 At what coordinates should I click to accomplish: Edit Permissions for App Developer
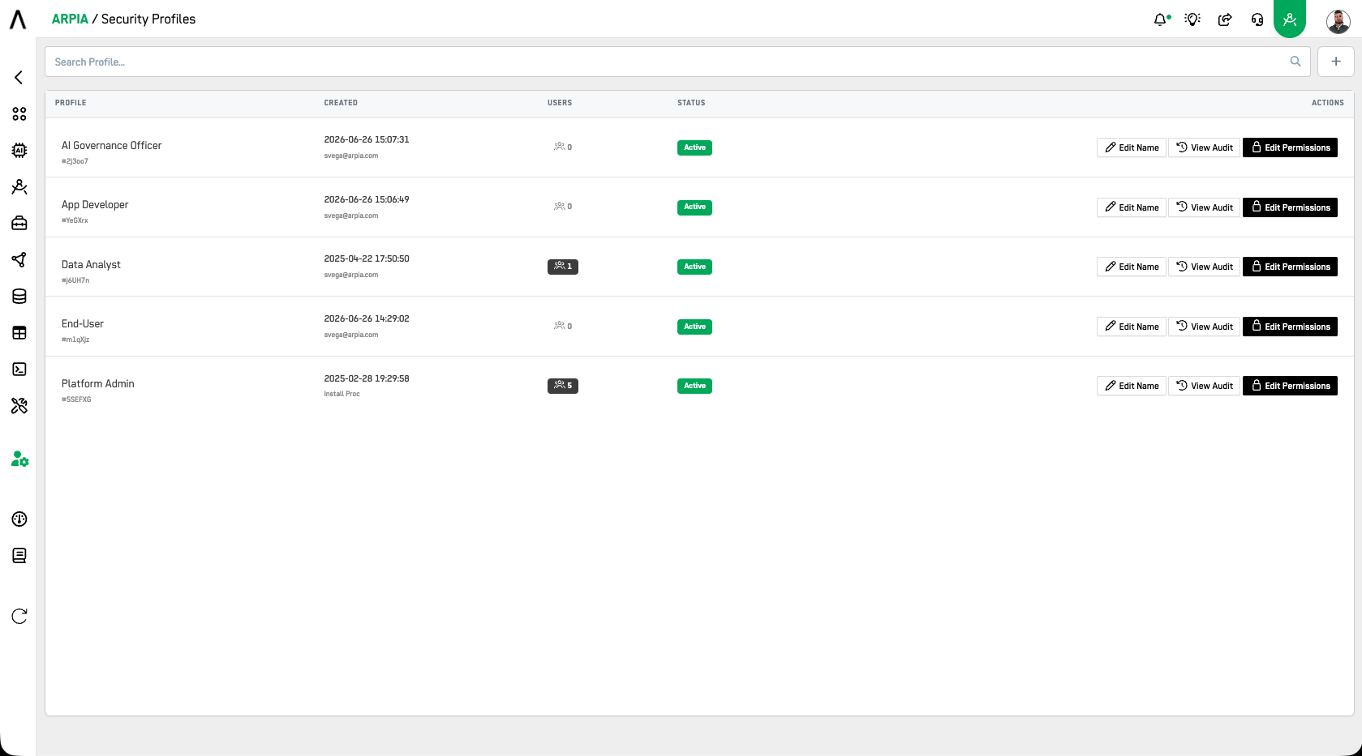pyautogui.click(x=1290, y=207)
